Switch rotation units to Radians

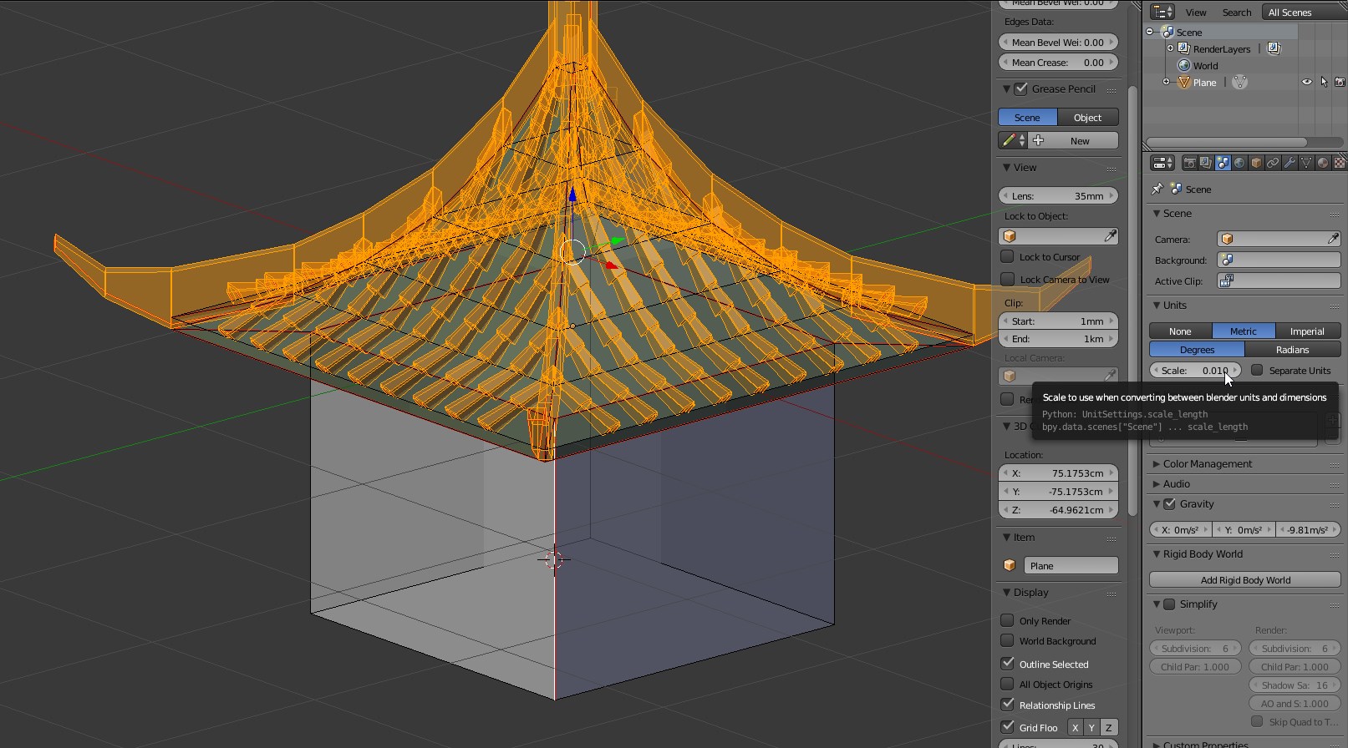1292,350
